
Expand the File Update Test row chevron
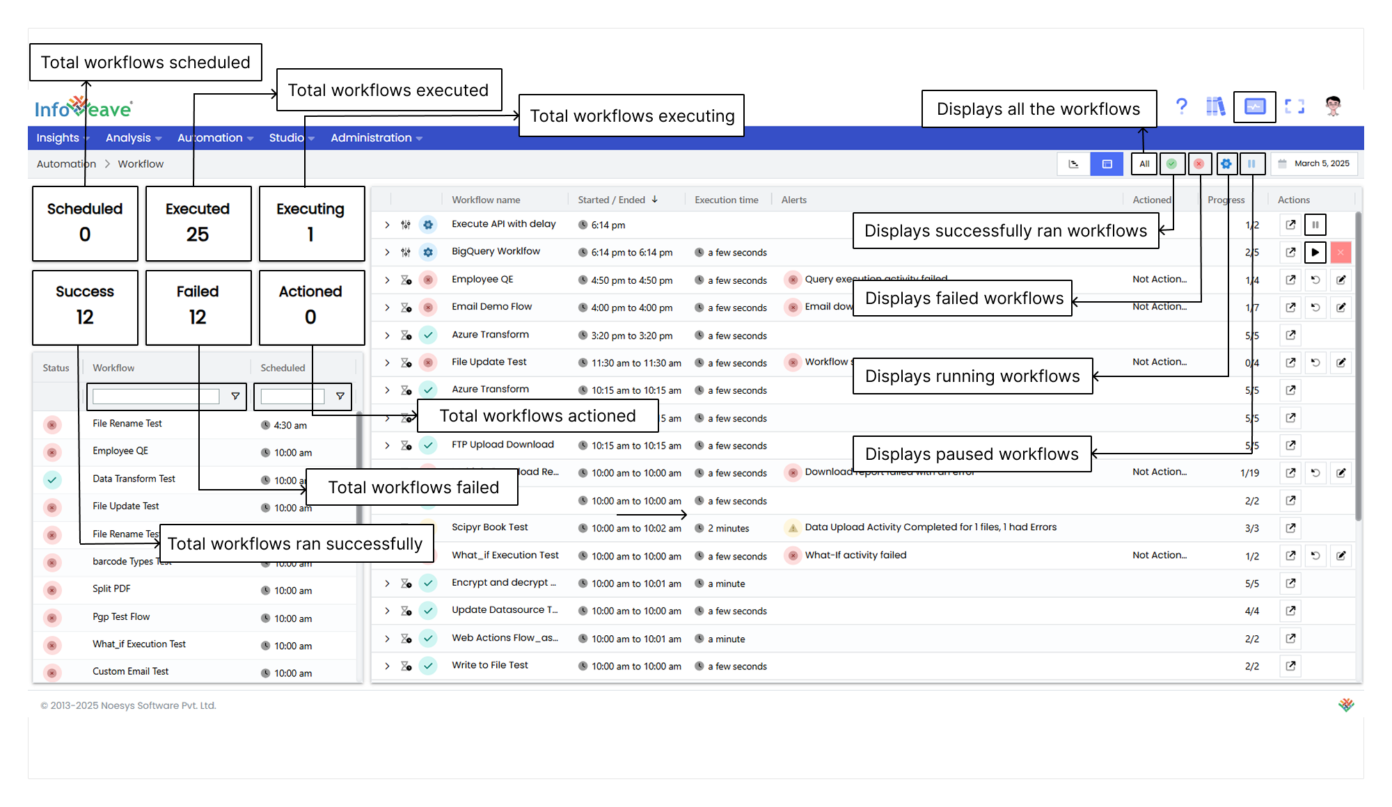click(387, 362)
